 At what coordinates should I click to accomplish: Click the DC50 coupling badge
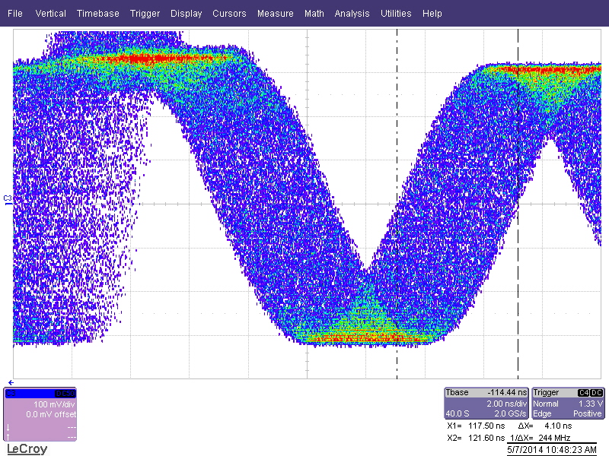coord(65,394)
